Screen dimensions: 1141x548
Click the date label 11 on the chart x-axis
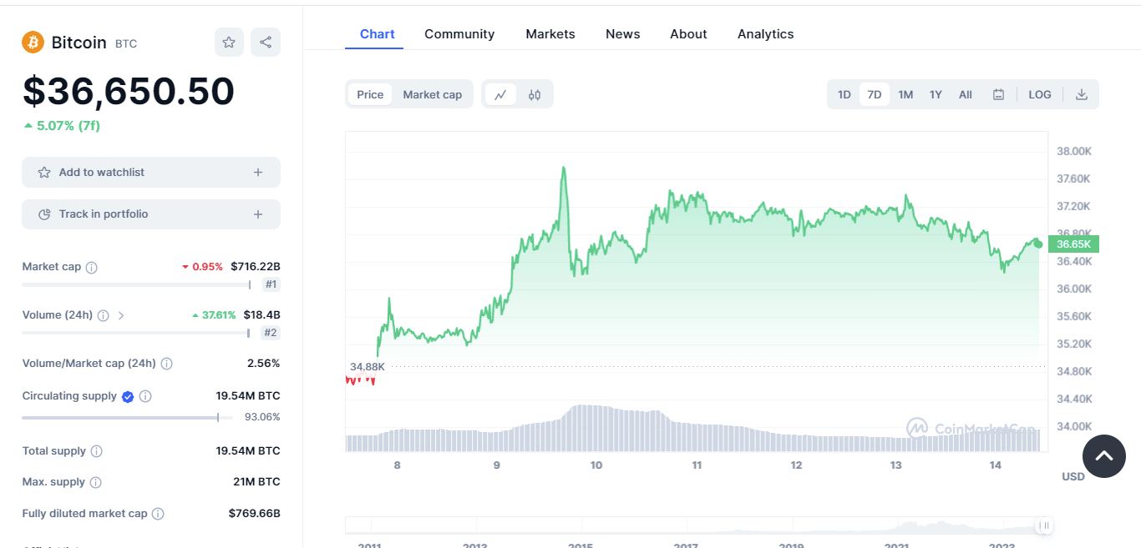tap(697, 465)
